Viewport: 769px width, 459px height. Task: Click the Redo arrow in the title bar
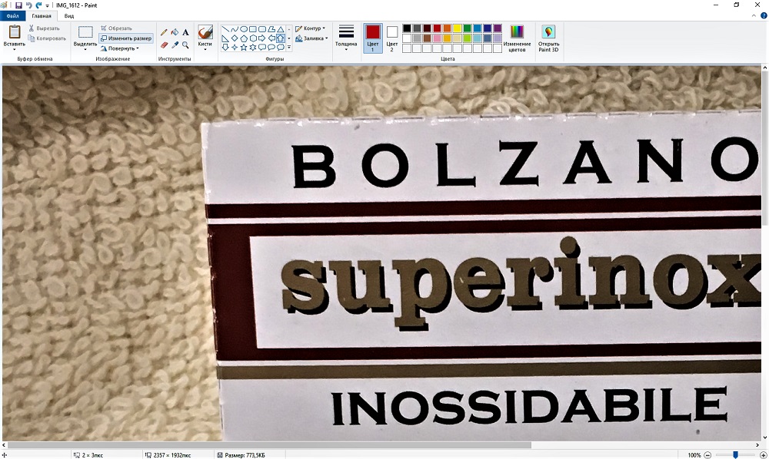click(38, 5)
